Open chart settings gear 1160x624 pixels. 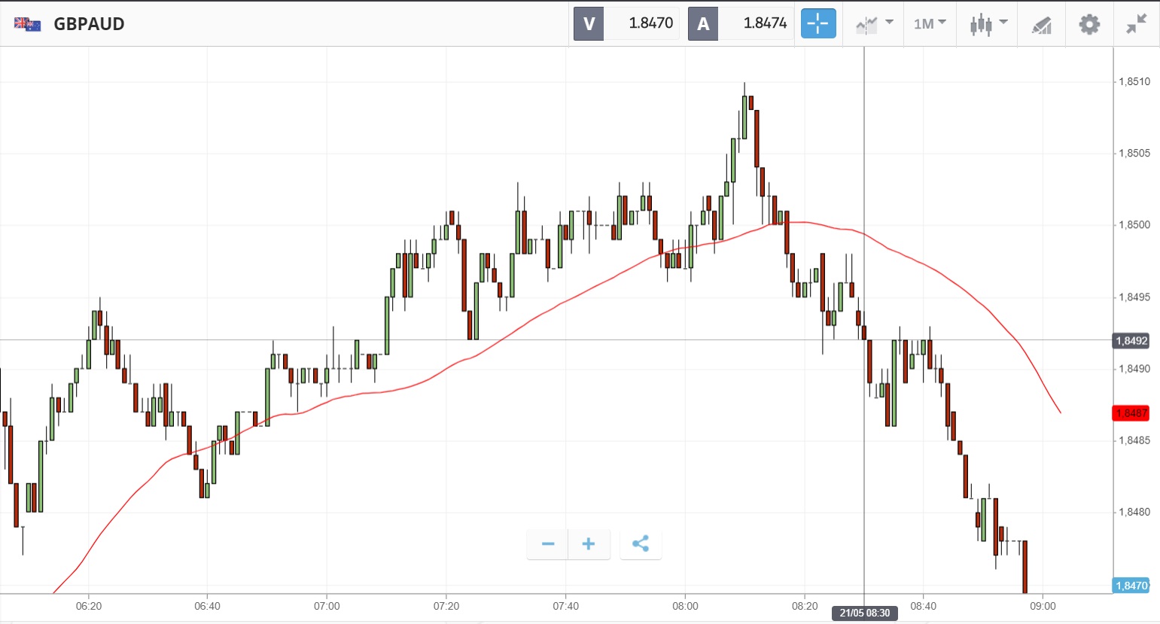1089,24
